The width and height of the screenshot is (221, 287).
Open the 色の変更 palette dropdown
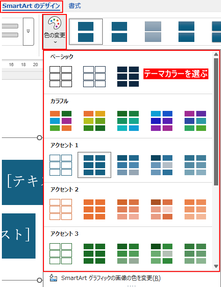click(55, 32)
